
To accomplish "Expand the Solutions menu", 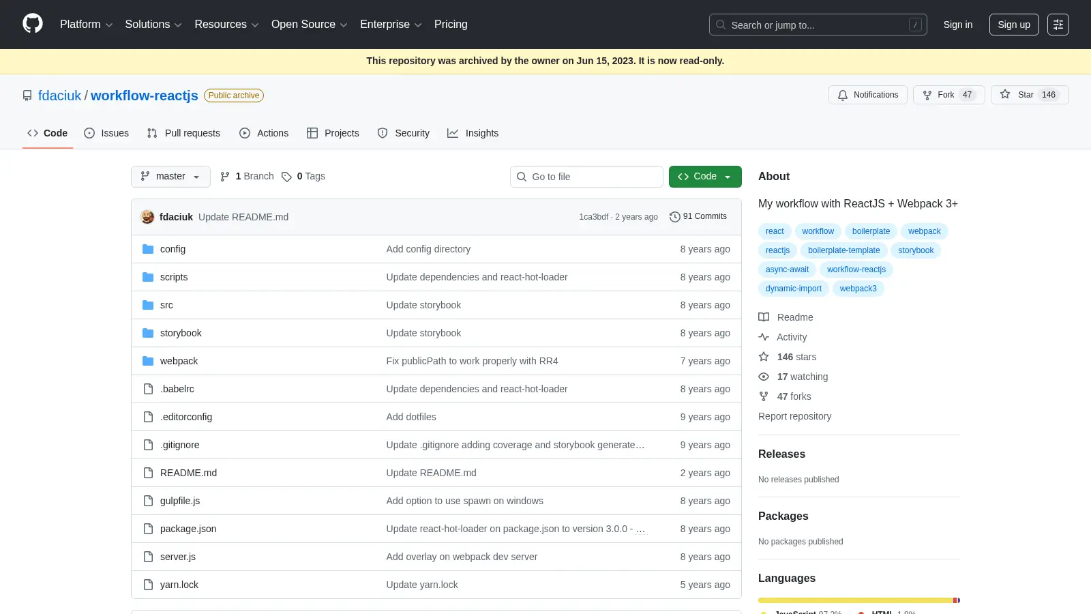I will (x=153, y=25).
